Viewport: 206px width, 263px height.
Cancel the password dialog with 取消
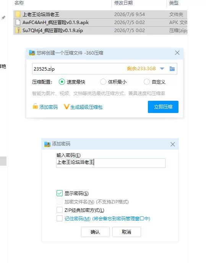coord(127,232)
